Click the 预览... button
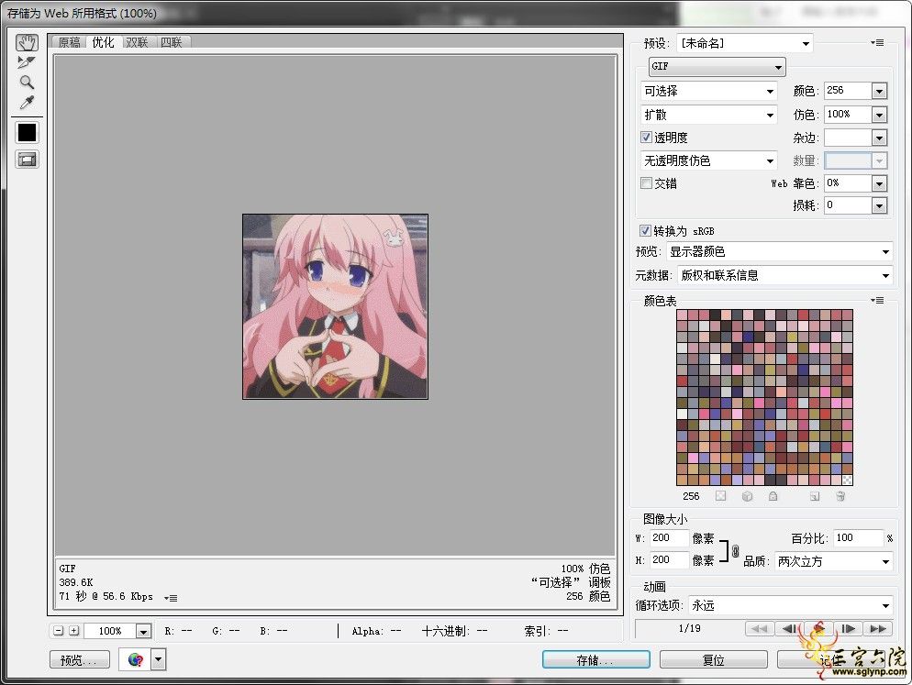Screen dimensions: 912x685 (80, 660)
